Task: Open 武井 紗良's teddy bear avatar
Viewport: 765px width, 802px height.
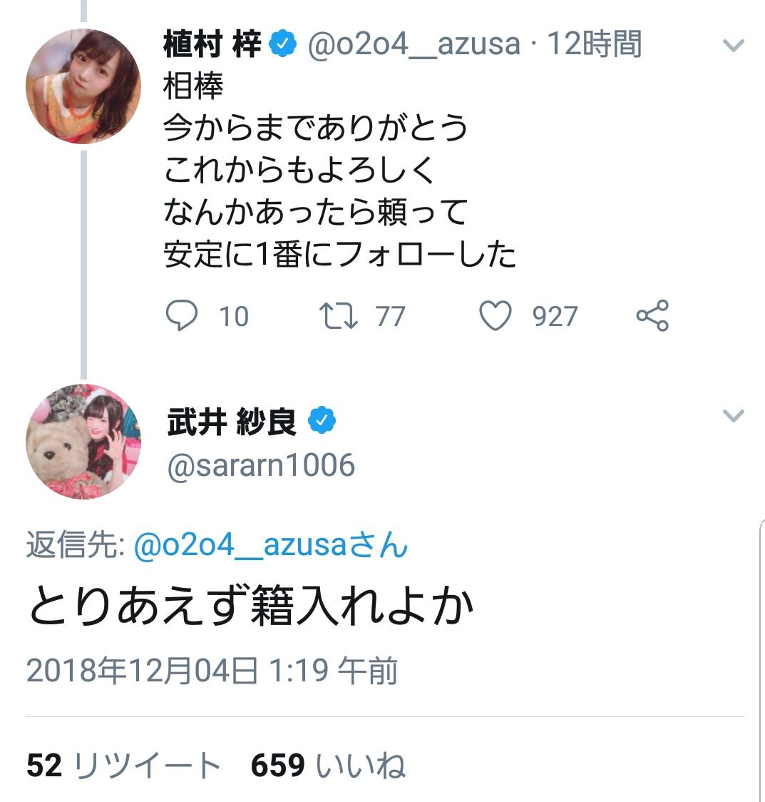Action: point(83,442)
